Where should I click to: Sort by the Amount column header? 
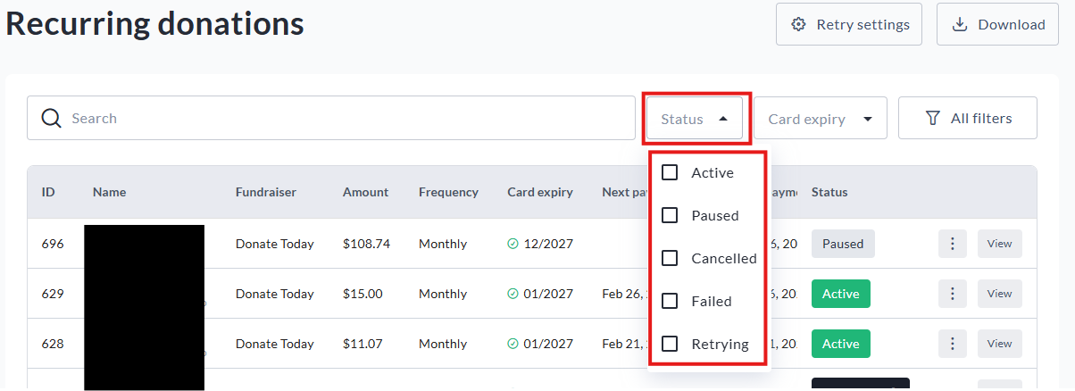coord(365,192)
